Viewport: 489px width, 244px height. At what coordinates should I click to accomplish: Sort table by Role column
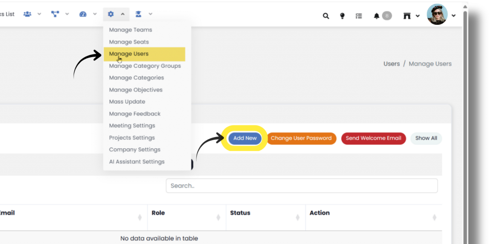click(218, 217)
